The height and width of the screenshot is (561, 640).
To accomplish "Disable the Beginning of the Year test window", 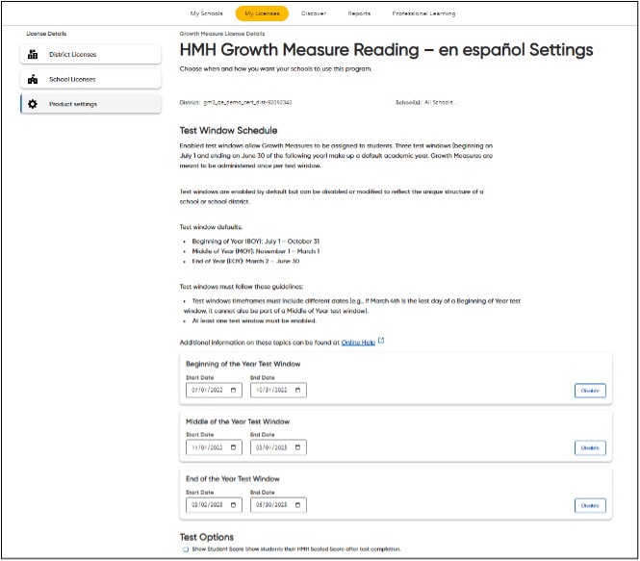I will [x=590, y=391].
